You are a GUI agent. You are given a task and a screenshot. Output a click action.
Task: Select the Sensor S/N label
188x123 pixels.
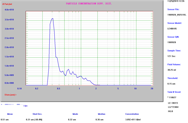(x=174, y=37)
